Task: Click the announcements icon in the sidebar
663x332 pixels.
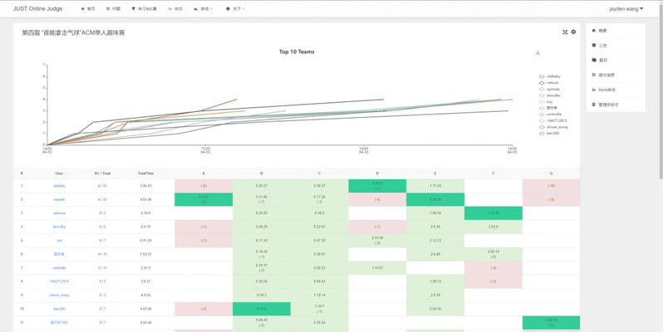Action: [x=593, y=46]
